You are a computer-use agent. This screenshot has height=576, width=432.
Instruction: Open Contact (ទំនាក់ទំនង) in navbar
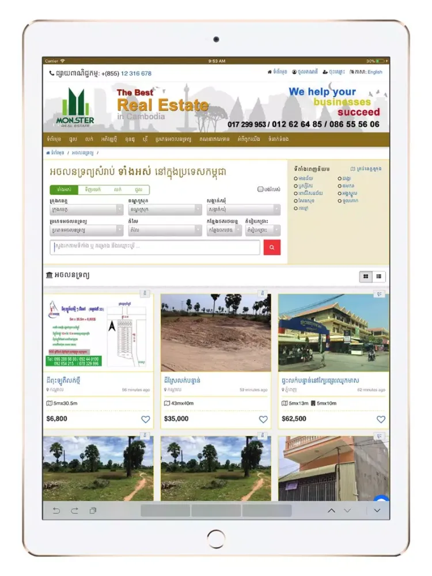coord(278,139)
